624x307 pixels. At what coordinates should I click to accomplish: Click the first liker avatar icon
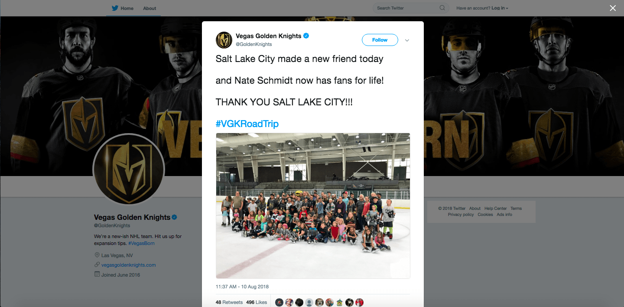(x=279, y=302)
